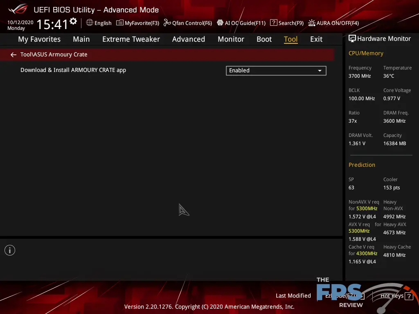Click the Hardware Monitor screen icon

352,39
